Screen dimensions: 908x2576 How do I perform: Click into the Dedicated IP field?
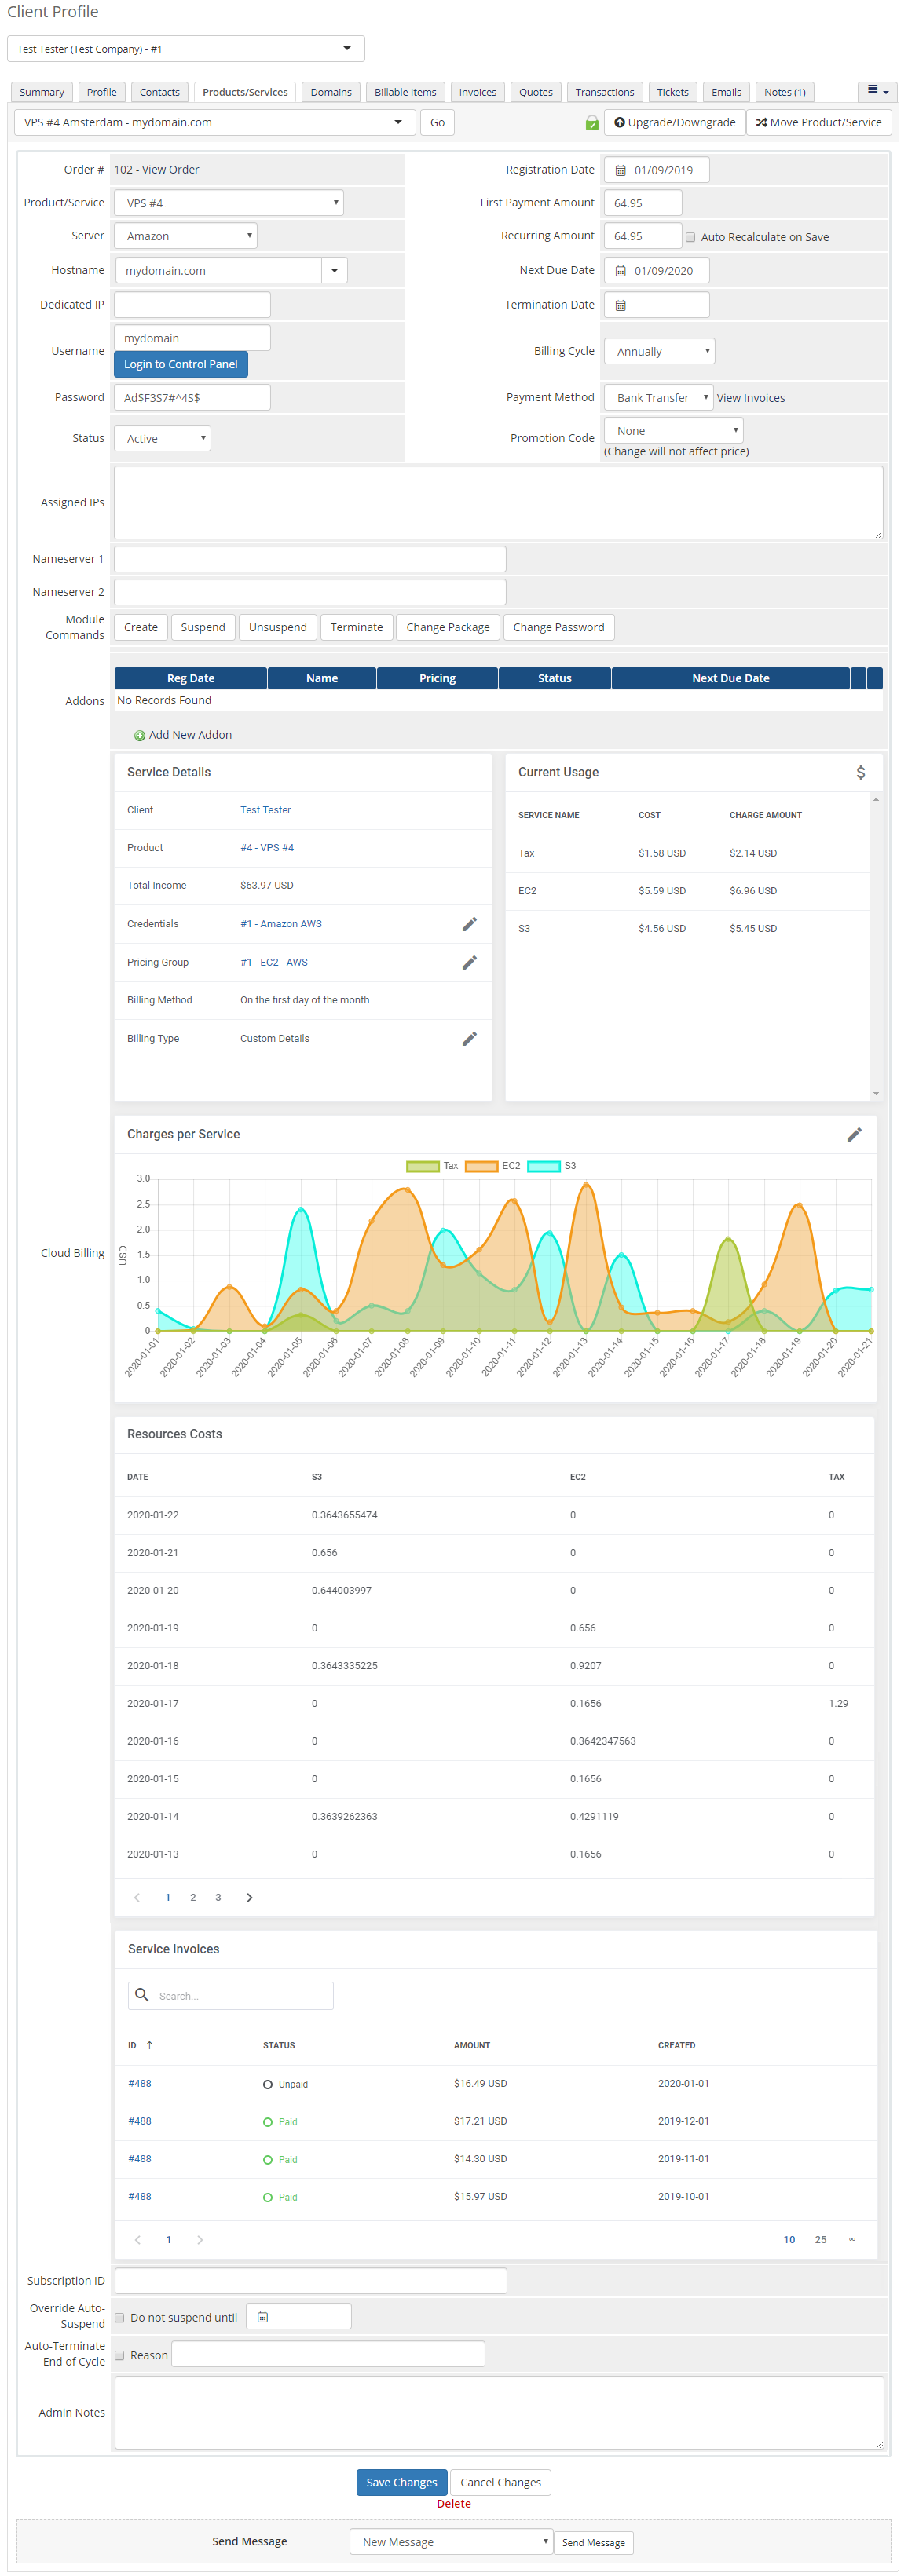(192, 305)
